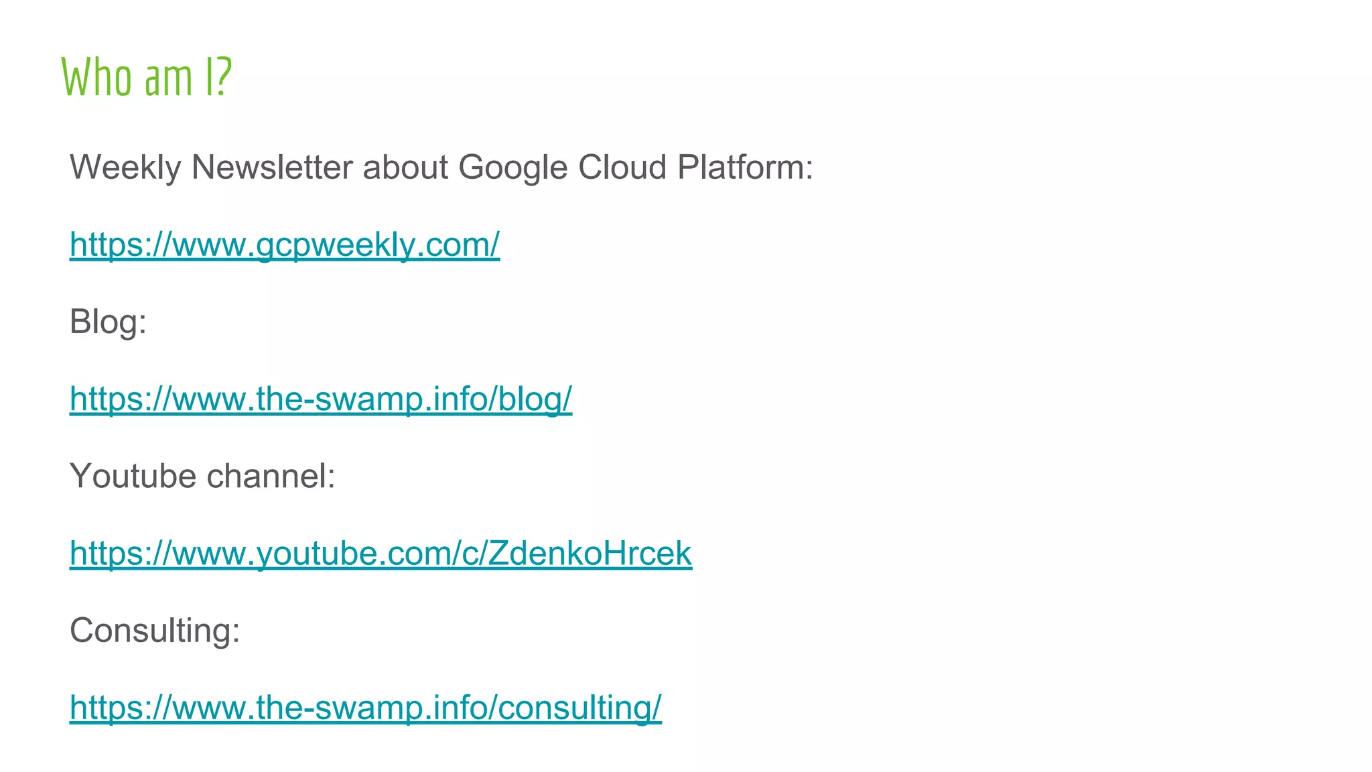The image size is (1372, 772).
Task: Click the word 'Who' in the green title
Action: click(x=96, y=77)
